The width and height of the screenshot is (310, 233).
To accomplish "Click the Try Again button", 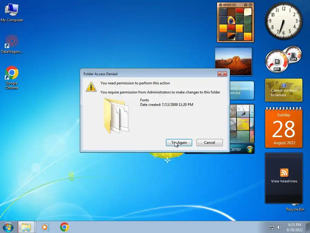I will tap(179, 143).
